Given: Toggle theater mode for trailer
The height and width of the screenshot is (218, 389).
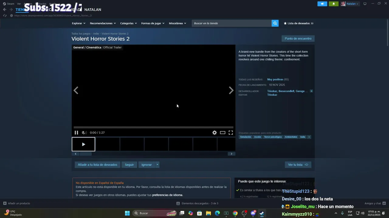Looking at the screenshot, I should click(223, 133).
